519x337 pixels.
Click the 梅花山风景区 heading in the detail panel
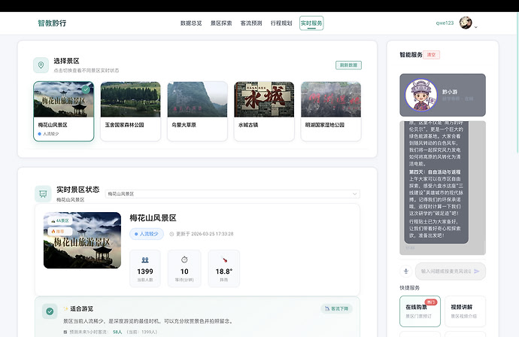click(x=153, y=218)
